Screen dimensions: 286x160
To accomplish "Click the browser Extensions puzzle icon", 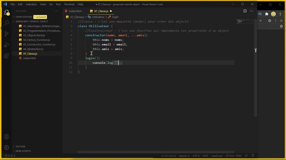I will (267, 14).
